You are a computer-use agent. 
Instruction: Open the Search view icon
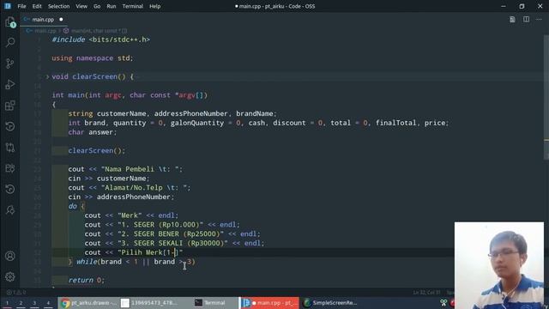(x=10, y=43)
